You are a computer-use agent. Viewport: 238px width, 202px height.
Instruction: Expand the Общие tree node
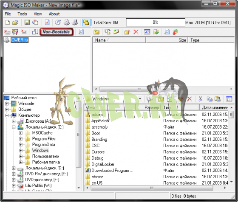7,109
